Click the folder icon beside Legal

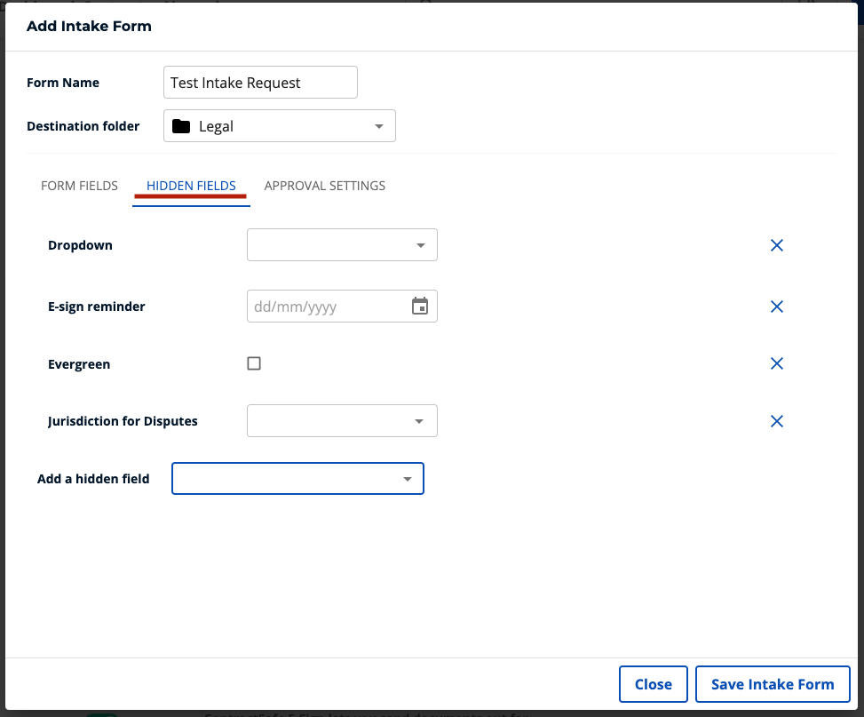pos(182,125)
